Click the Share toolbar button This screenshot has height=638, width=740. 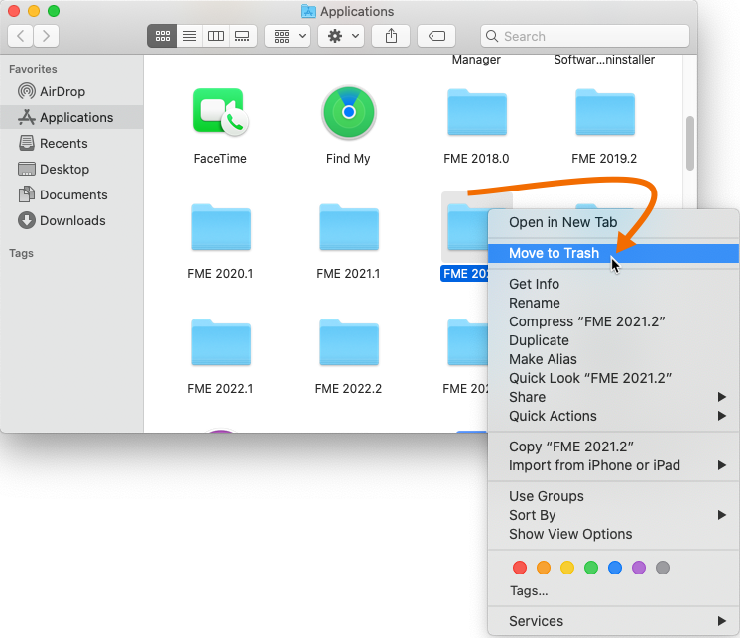[391, 36]
